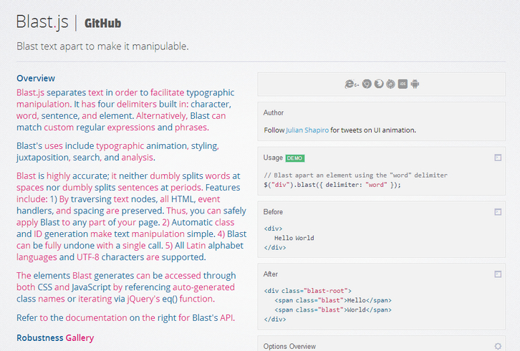The height and width of the screenshot is (351, 520).
Task: Click the Overview section heading
Action: tap(36, 78)
